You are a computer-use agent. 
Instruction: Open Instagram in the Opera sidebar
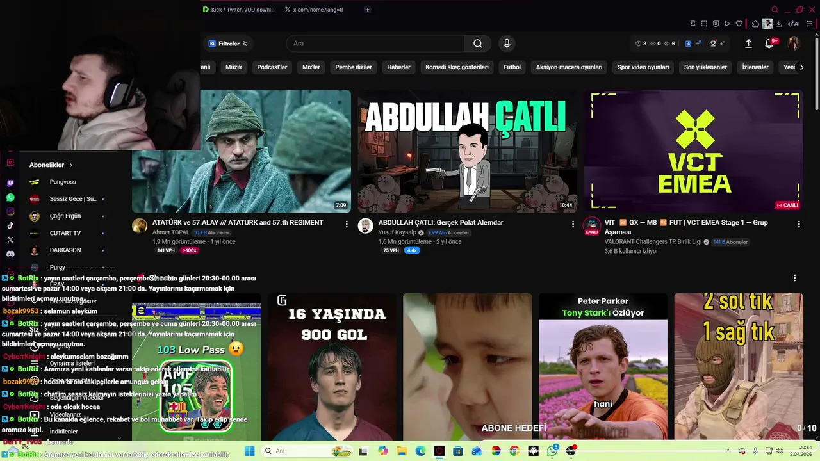point(10,212)
